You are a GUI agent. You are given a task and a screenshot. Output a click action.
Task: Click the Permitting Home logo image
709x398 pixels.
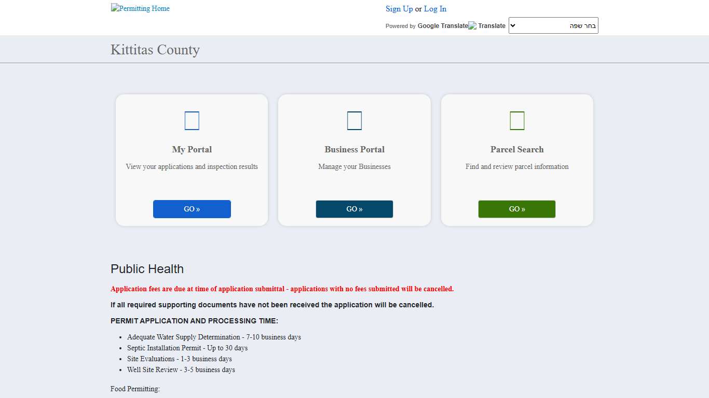(140, 8)
